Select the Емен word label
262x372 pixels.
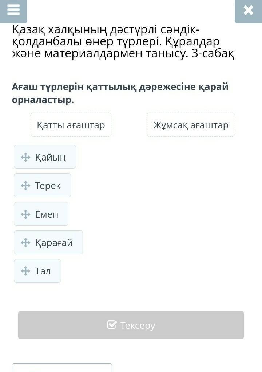click(47, 214)
